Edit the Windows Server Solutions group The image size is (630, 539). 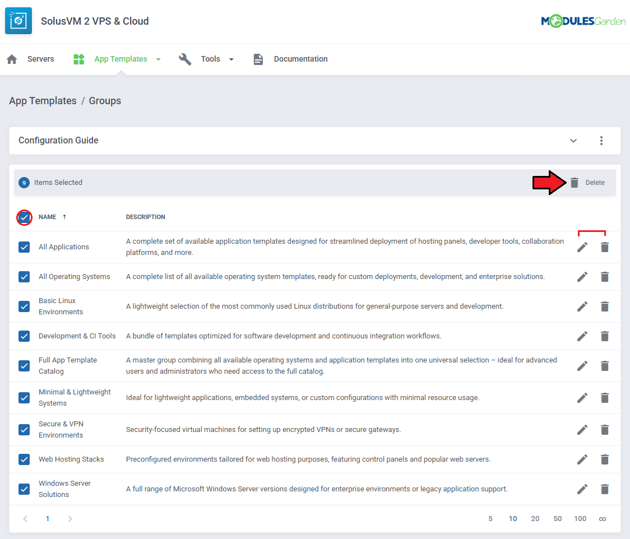pos(582,489)
